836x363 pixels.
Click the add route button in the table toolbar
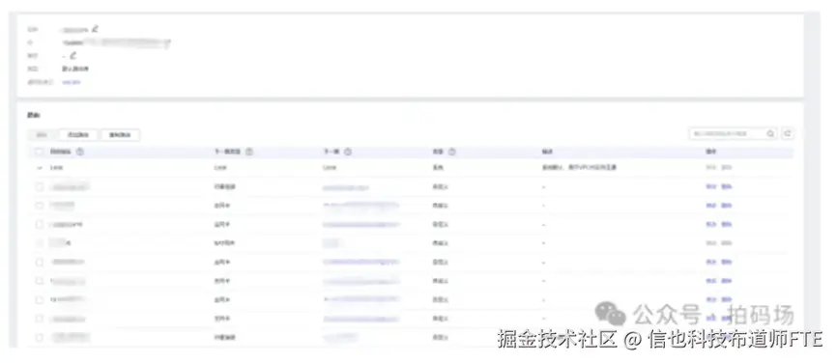coord(78,134)
